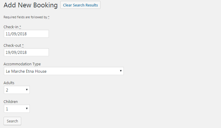Focus the Check-out date field
This screenshot has height=128, width=221.
coord(26,52)
